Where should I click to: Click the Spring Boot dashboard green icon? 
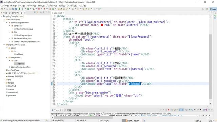[x=19, y=9]
